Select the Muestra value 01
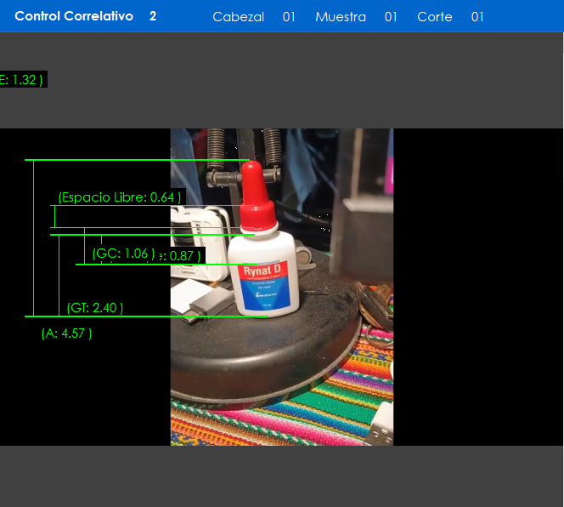 (391, 17)
